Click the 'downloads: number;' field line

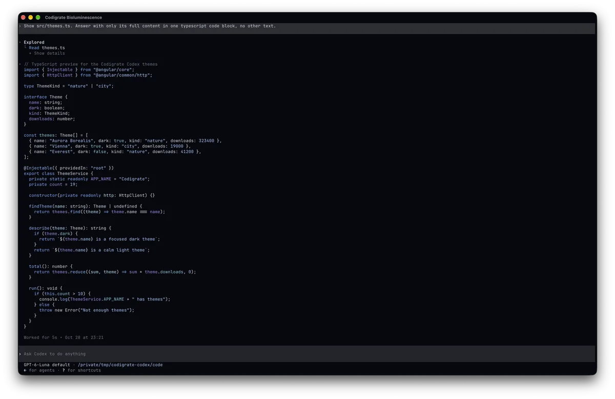pyautogui.click(x=52, y=119)
